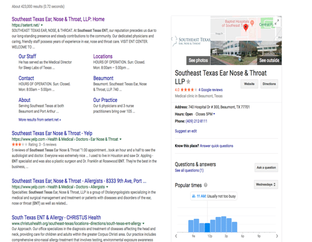The height and width of the screenshot is (242, 312).
Task: Click the red location pin on map
Action: [x=246, y=28]
